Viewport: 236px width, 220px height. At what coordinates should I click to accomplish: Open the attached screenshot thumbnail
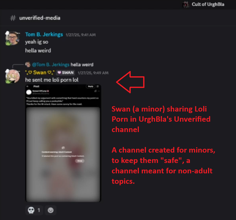(63, 143)
